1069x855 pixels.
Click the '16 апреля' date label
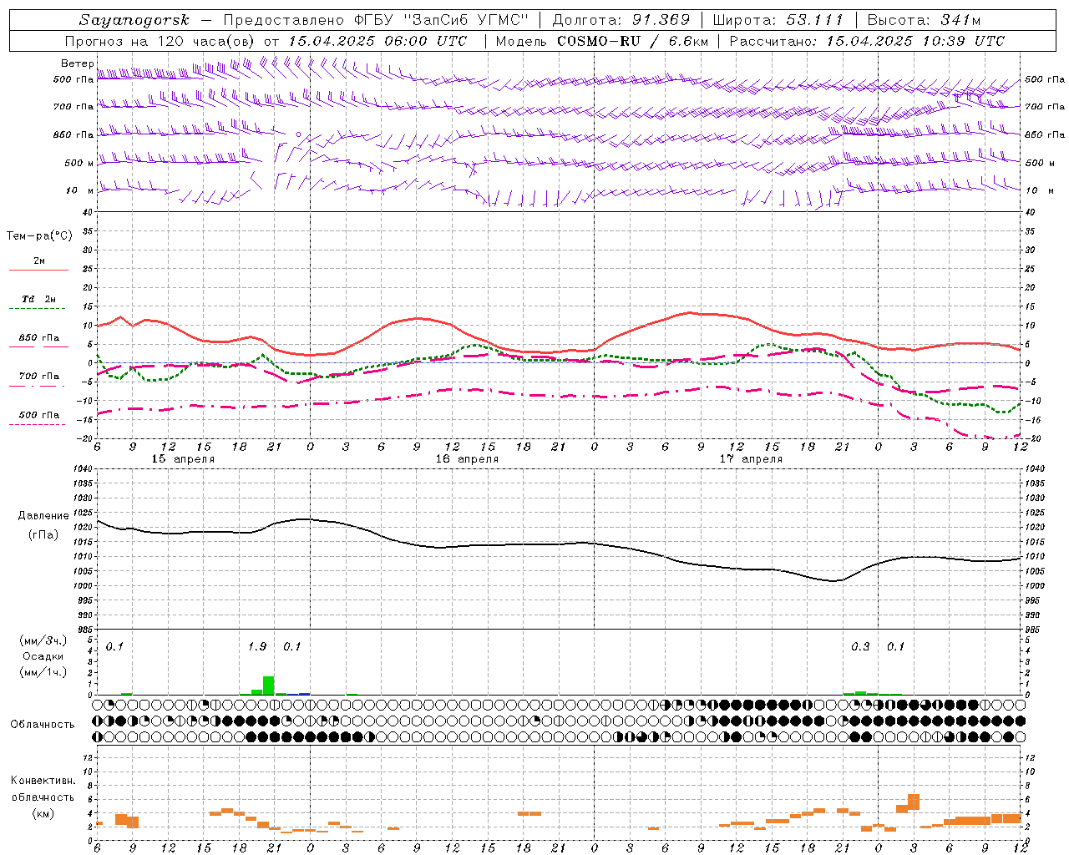point(467,459)
